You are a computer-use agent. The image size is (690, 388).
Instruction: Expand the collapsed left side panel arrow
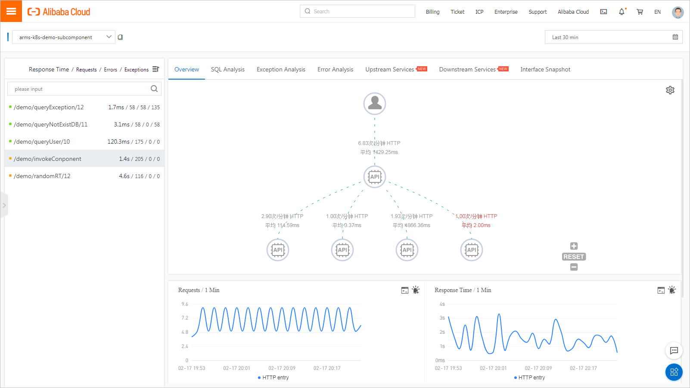pyautogui.click(x=4, y=205)
